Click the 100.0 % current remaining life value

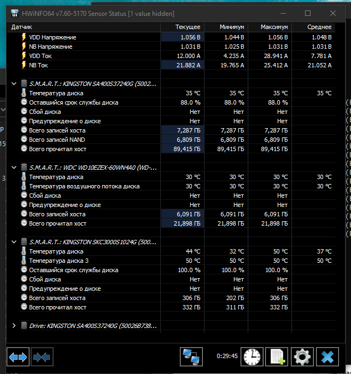click(x=189, y=270)
